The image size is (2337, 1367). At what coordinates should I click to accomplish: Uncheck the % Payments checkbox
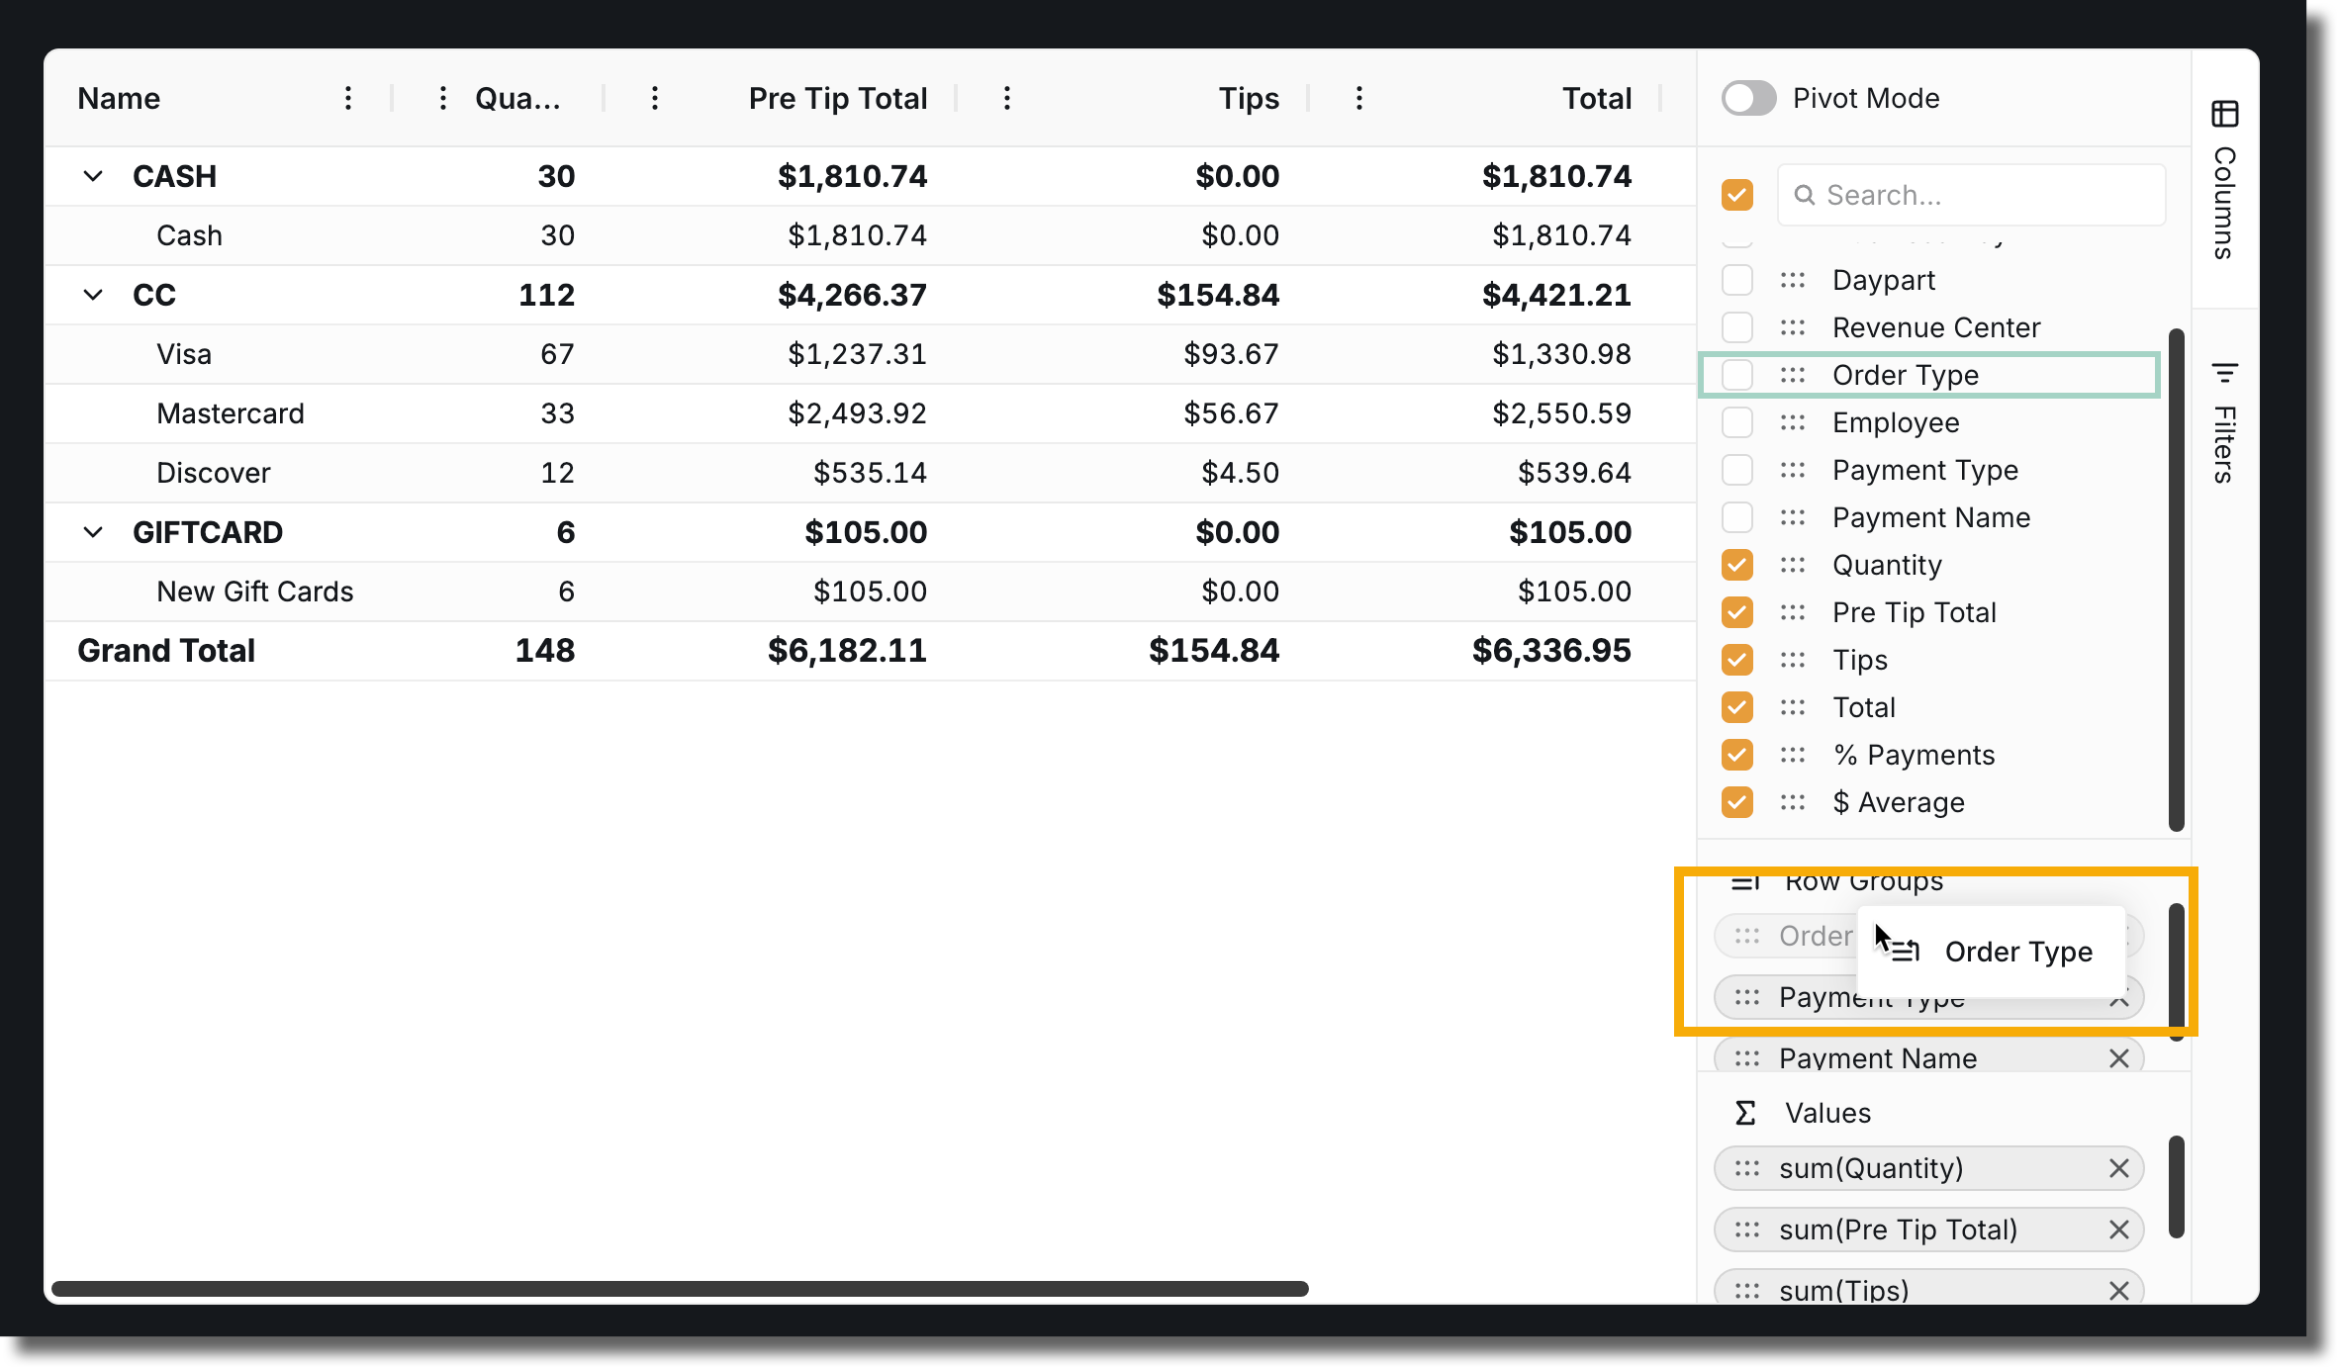[x=1736, y=755]
